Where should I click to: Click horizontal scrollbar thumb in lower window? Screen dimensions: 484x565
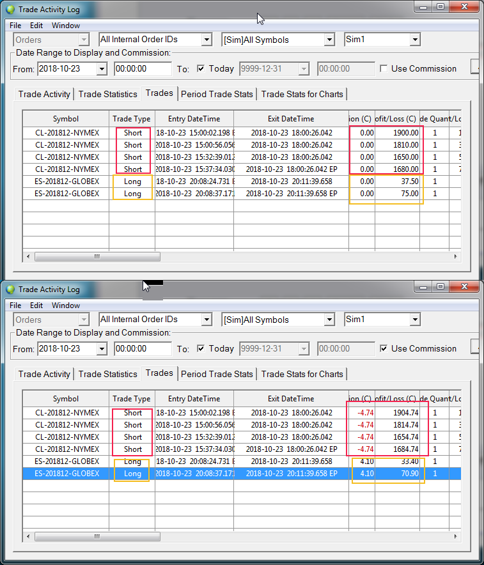(x=97, y=536)
